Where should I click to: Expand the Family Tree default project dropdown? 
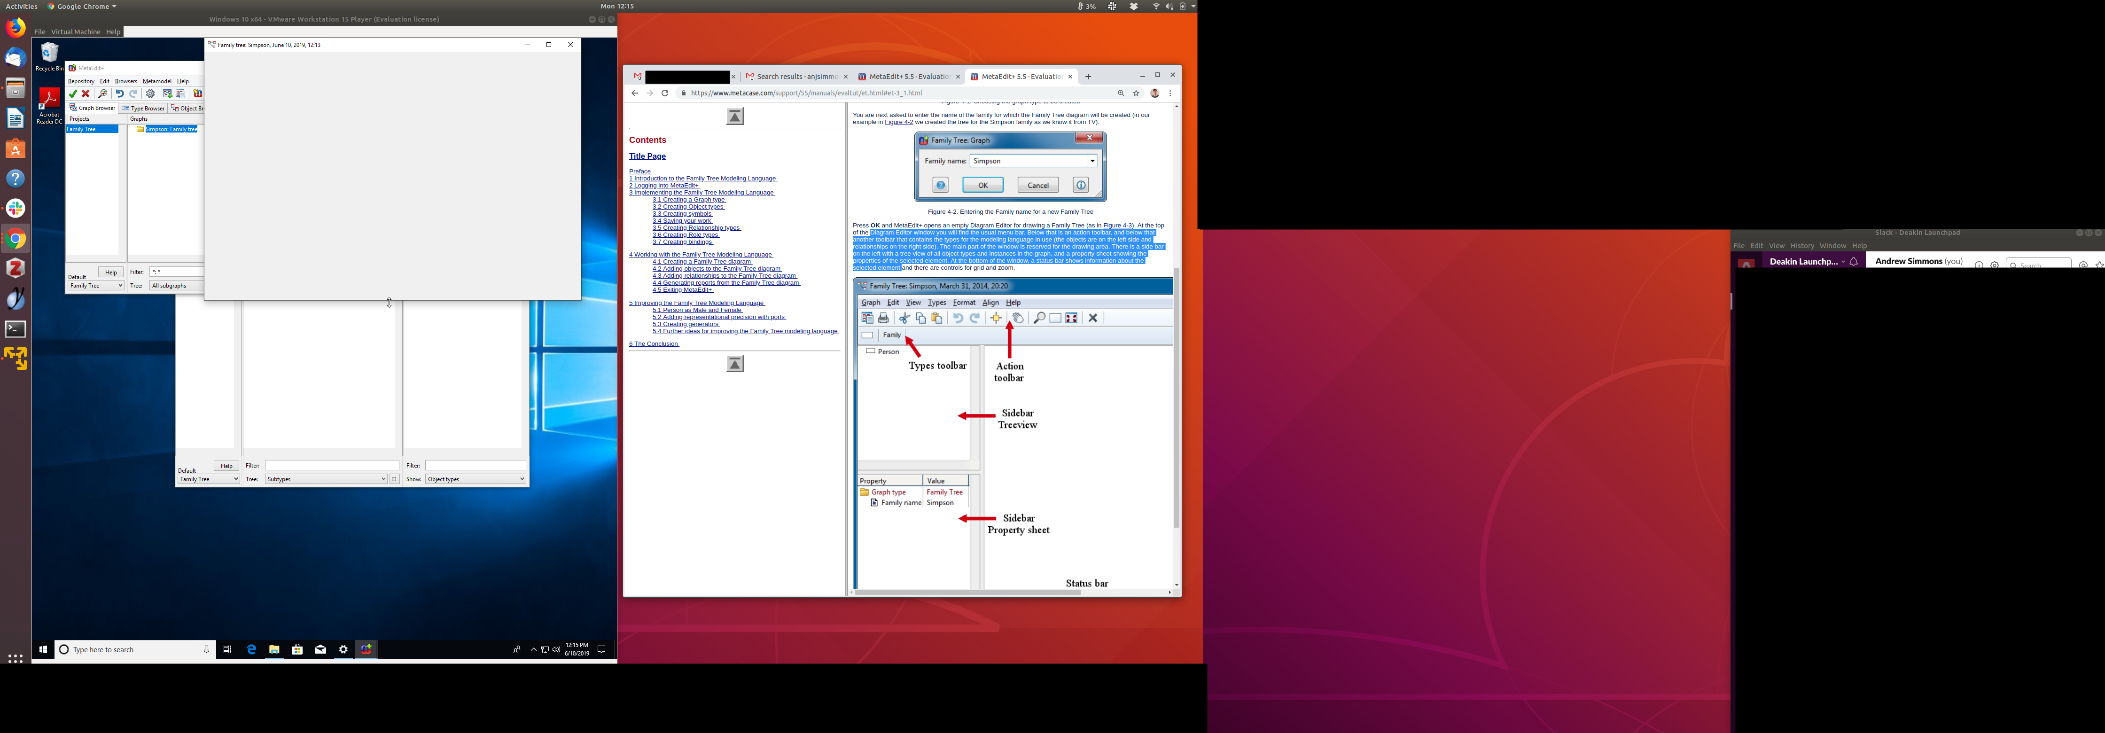(95, 285)
